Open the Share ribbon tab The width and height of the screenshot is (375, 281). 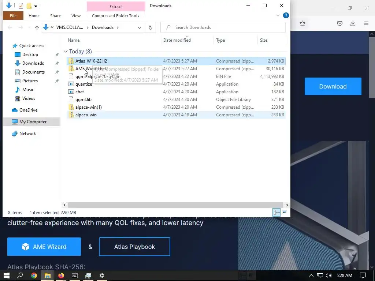click(55, 16)
